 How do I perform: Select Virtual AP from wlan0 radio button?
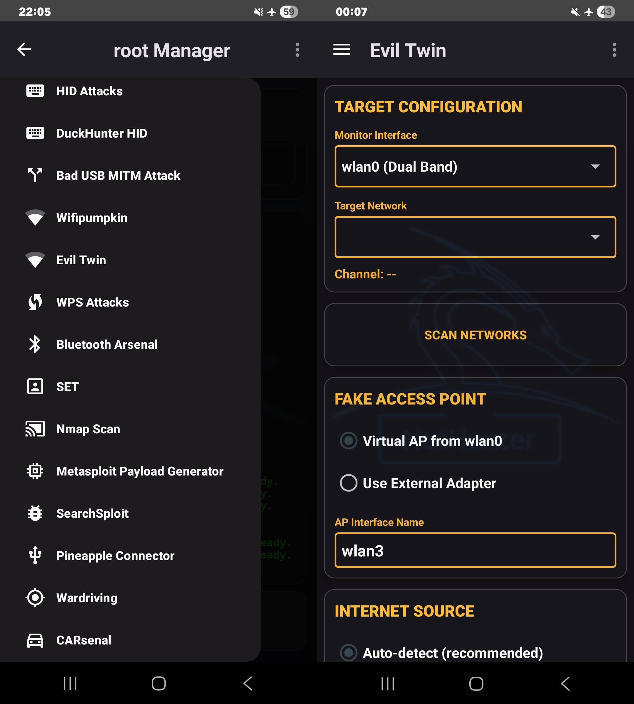click(348, 441)
